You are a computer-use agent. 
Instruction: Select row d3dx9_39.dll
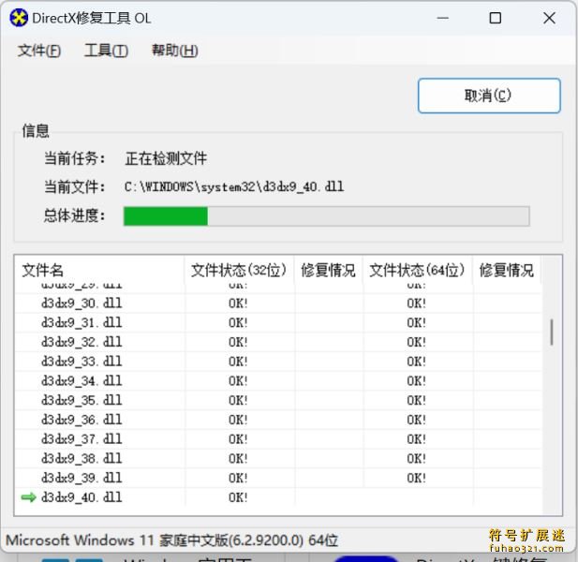pos(278,478)
